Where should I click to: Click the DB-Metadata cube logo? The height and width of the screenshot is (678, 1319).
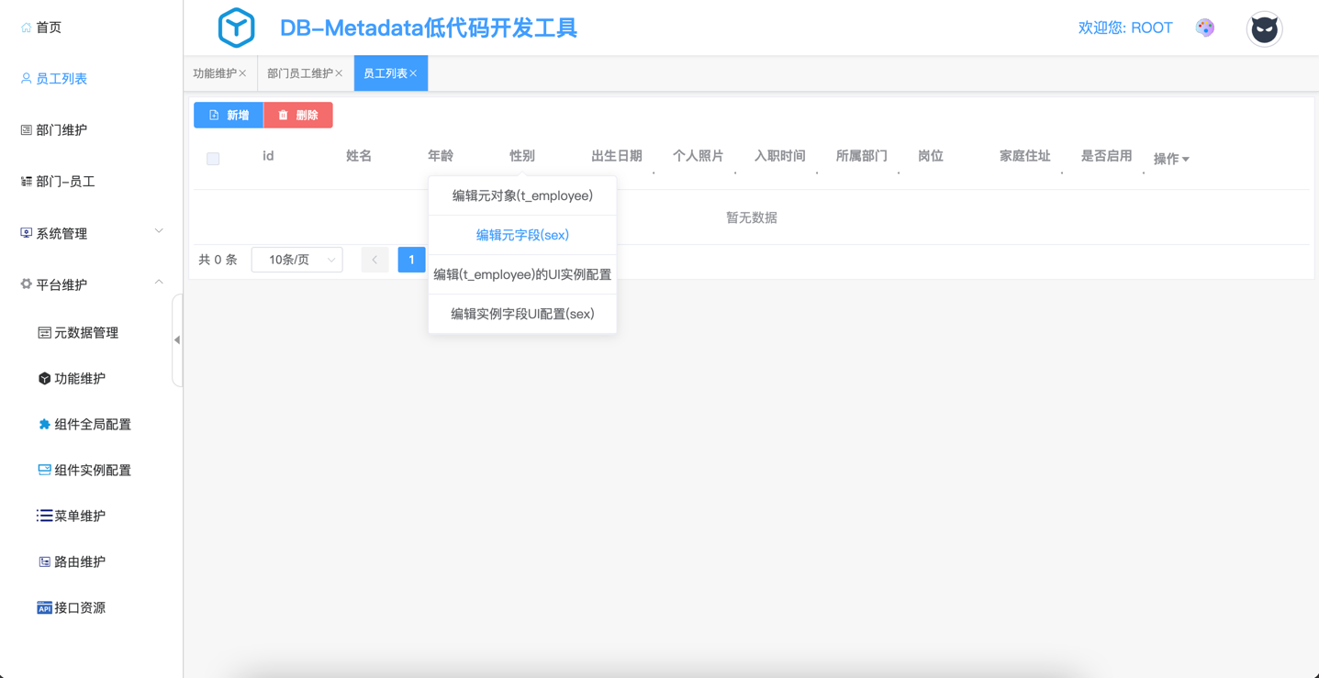[x=236, y=28]
